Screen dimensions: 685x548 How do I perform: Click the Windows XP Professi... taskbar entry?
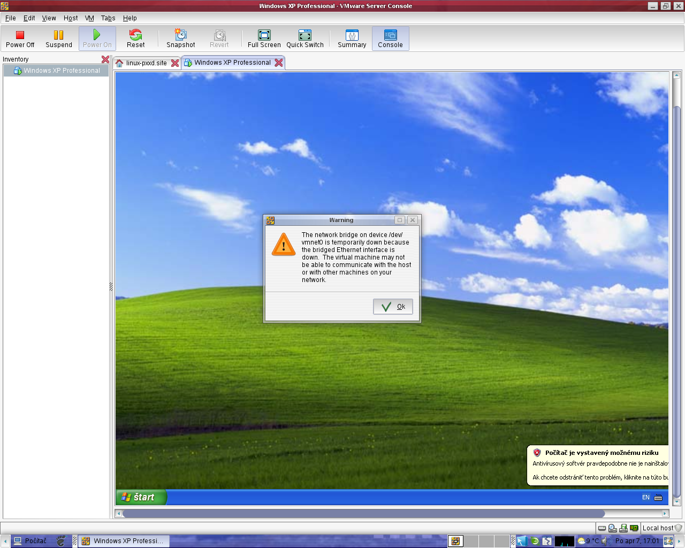[x=124, y=541]
